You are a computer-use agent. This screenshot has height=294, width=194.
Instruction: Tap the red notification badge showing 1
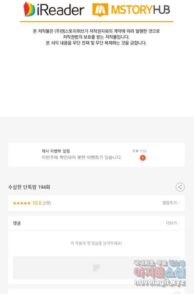point(143,158)
